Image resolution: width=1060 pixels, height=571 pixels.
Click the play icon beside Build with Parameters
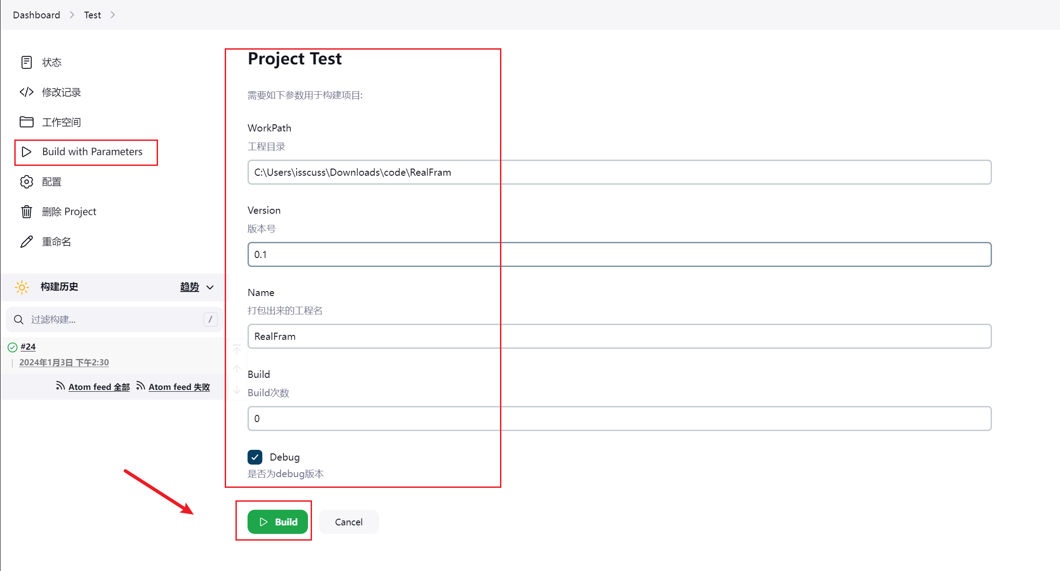26,152
